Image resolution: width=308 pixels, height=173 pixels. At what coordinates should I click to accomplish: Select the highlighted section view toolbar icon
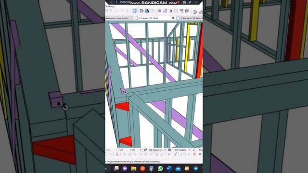(147, 11)
